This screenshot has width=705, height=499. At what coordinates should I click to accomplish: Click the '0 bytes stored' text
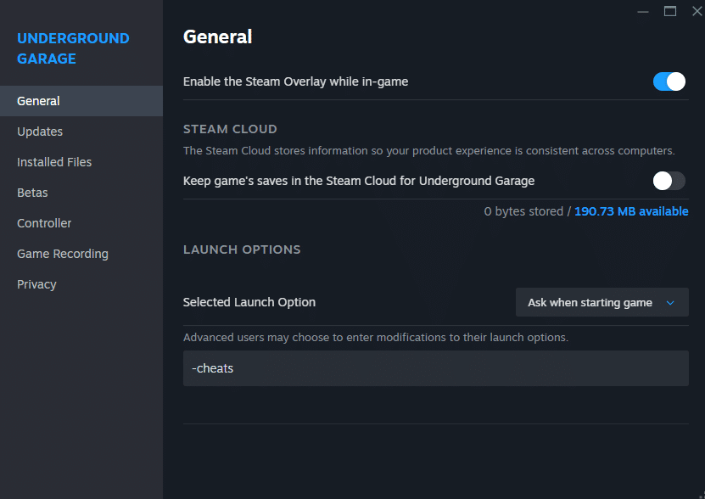[523, 211]
